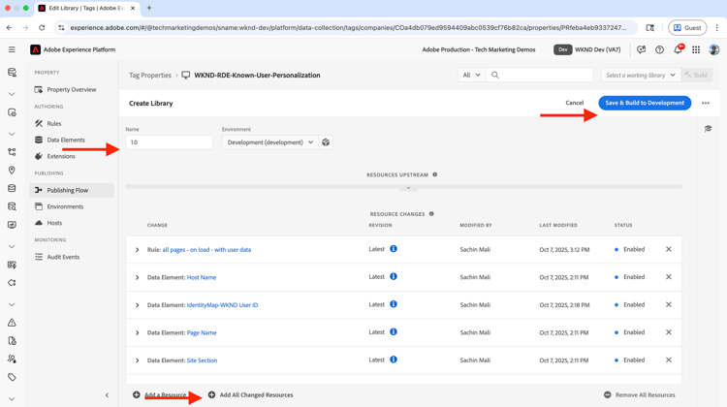Open the notifications bell
Screen dimensions: 727x407
[678, 49]
